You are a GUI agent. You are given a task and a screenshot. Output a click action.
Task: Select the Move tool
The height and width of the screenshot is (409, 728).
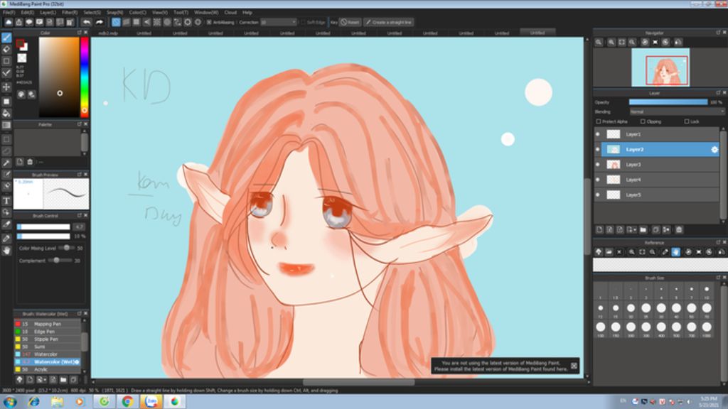(x=6, y=87)
